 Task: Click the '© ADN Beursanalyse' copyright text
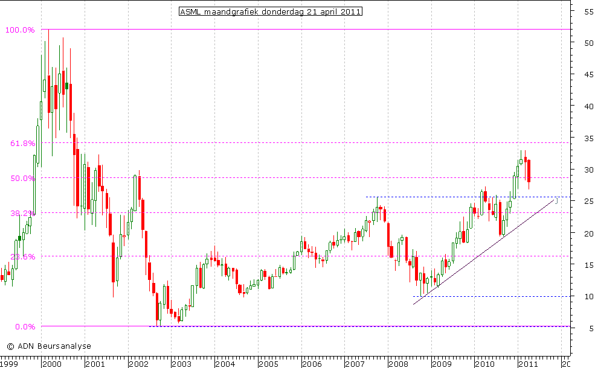(49, 346)
